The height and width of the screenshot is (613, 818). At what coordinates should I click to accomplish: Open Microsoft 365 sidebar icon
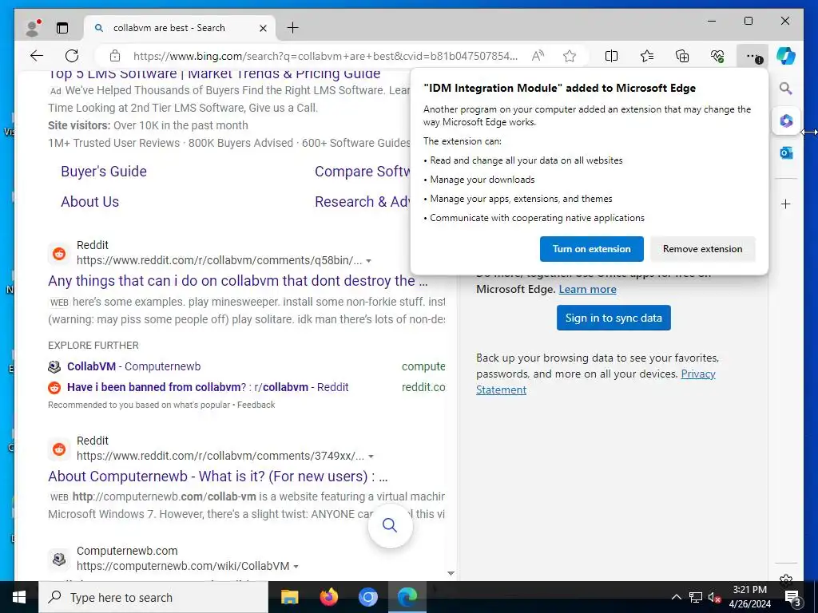coord(786,121)
